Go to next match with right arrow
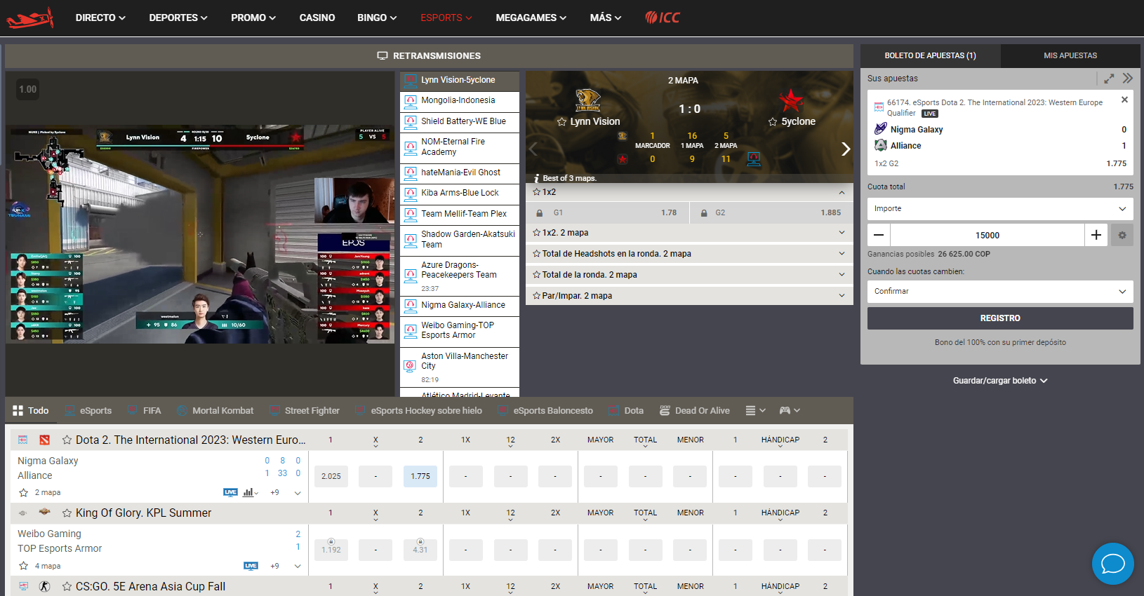The height and width of the screenshot is (596, 1144). (x=846, y=149)
